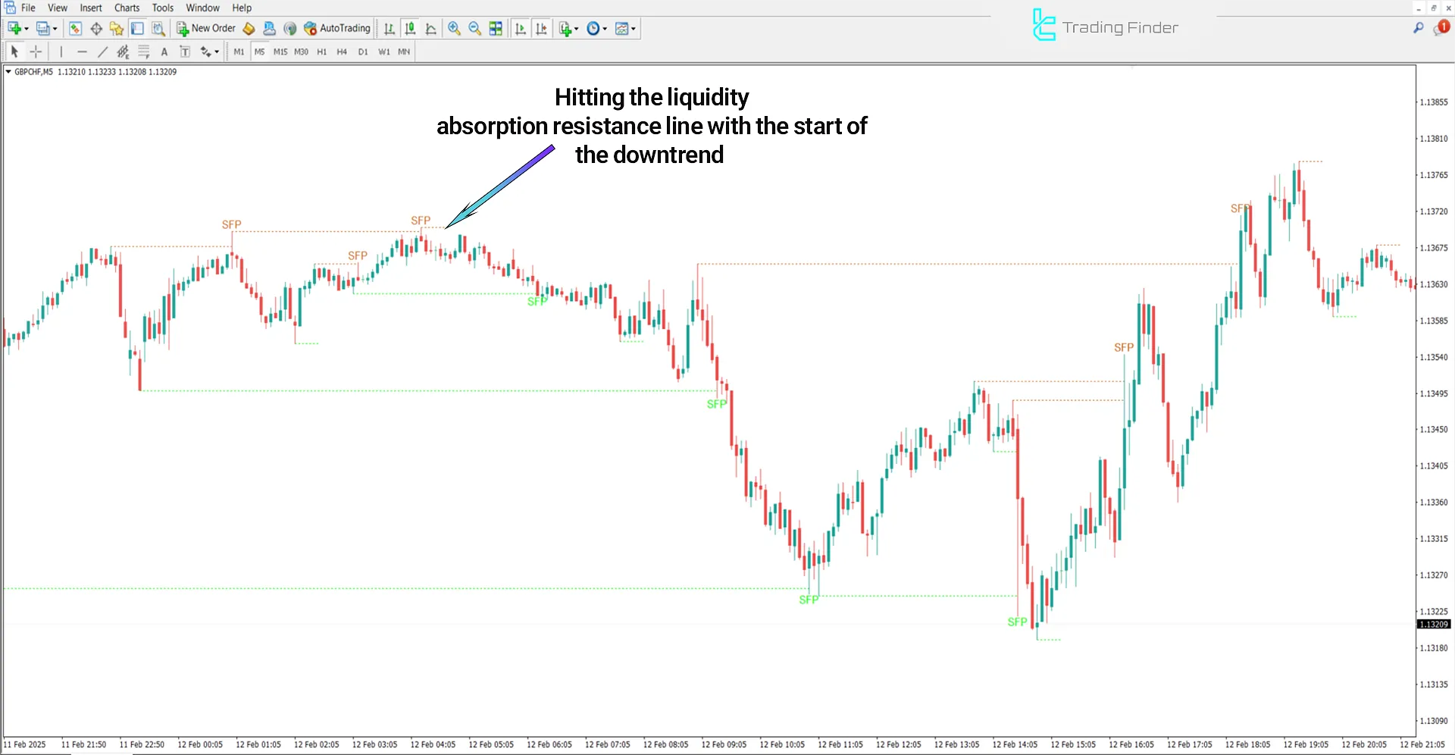Toggle chart shift from right edge
The height and width of the screenshot is (755, 1455).
click(541, 28)
